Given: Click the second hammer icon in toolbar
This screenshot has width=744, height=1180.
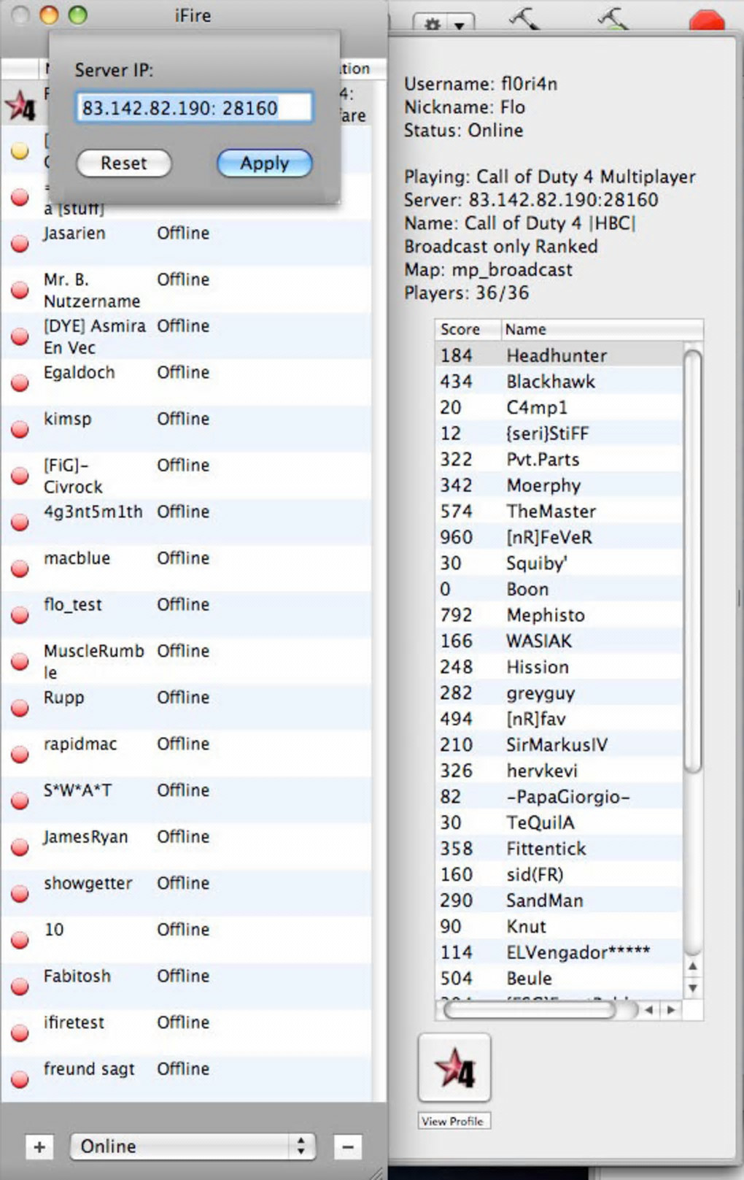Looking at the screenshot, I should click(613, 18).
